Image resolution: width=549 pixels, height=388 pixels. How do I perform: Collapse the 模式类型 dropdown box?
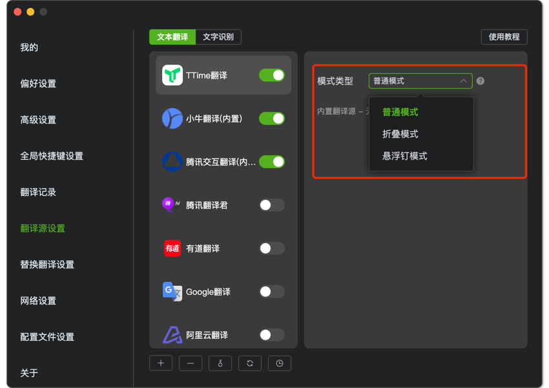pyautogui.click(x=420, y=81)
